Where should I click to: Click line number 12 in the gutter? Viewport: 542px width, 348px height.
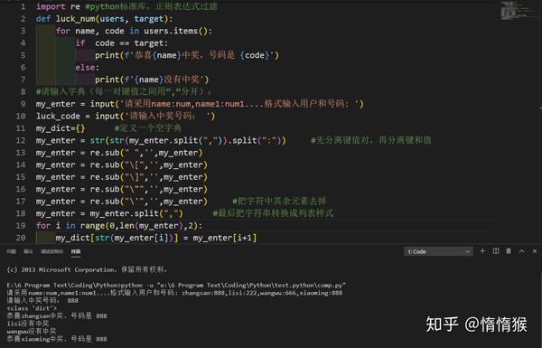21,140
